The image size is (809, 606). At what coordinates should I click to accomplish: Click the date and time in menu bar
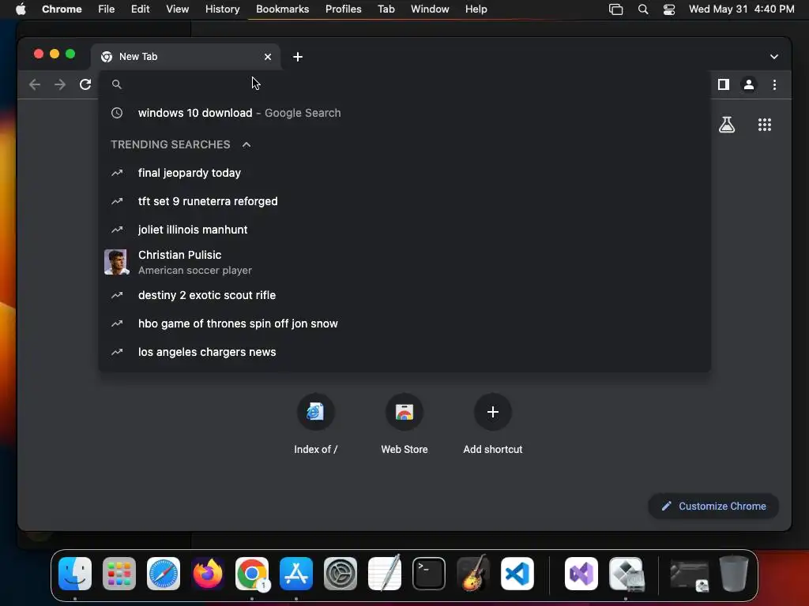(741, 9)
